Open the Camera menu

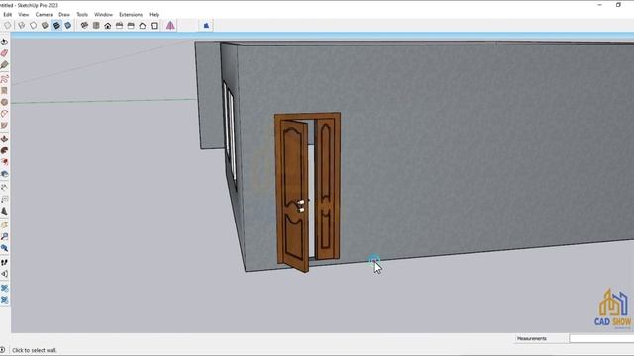coord(44,14)
